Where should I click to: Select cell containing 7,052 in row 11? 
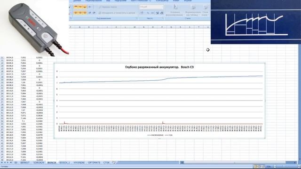click(x=23, y=57)
